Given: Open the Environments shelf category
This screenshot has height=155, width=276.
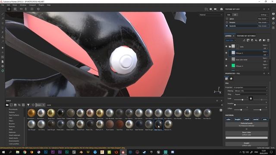Looking at the screenshot, I should click(x=14, y=141).
